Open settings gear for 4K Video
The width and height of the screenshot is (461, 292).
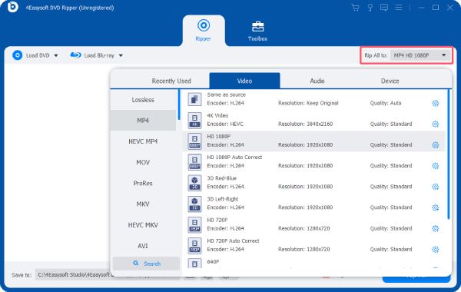click(436, 124)
